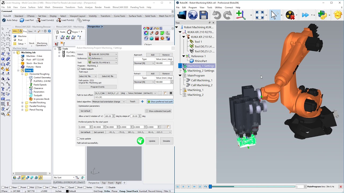Toggle End osnap checkbox

(3, 187)
